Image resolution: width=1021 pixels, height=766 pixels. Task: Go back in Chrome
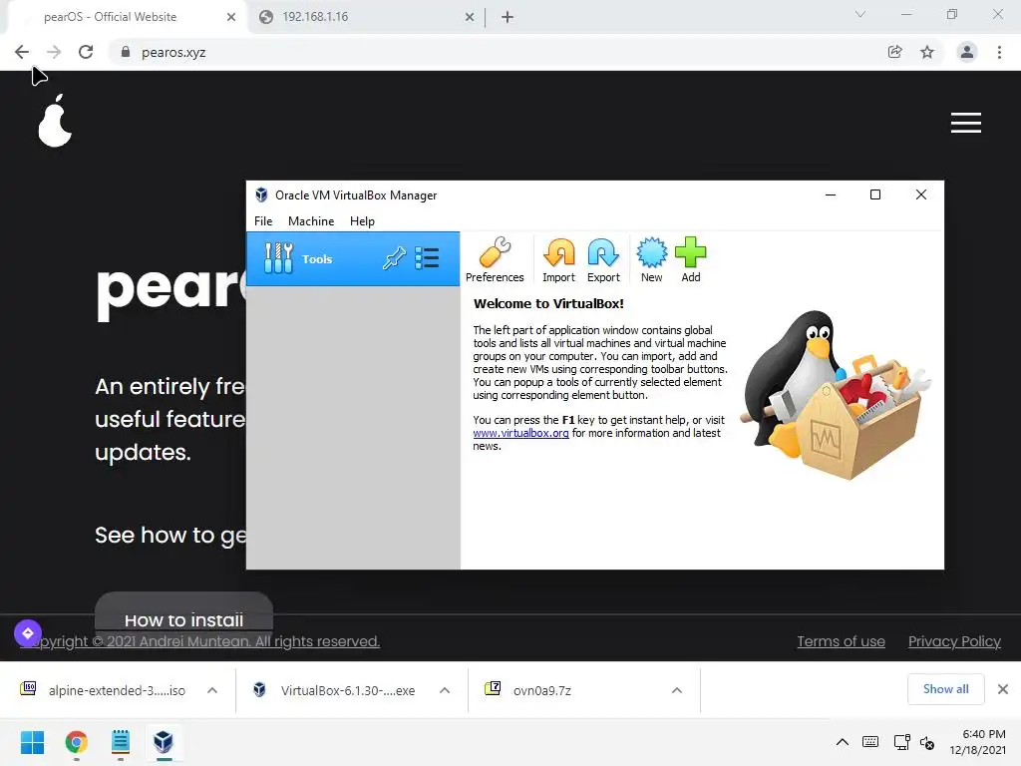tap(22, 52)
